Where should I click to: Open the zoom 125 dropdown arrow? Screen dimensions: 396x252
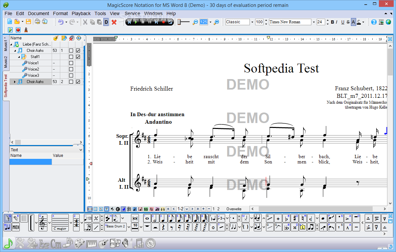[x=210, y=22]
